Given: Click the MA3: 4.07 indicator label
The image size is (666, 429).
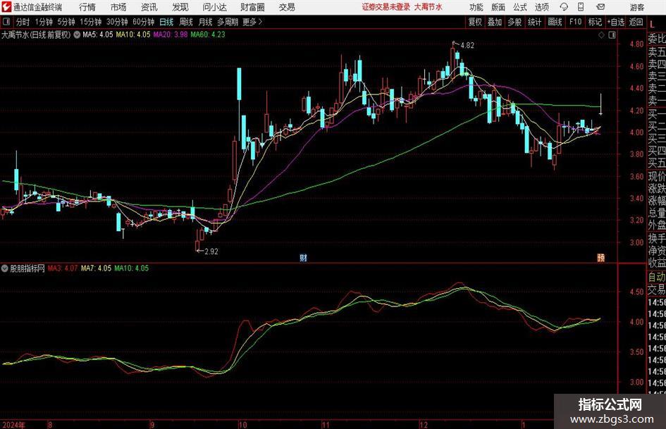Looking at the screenshot, I should coord(63,268).
